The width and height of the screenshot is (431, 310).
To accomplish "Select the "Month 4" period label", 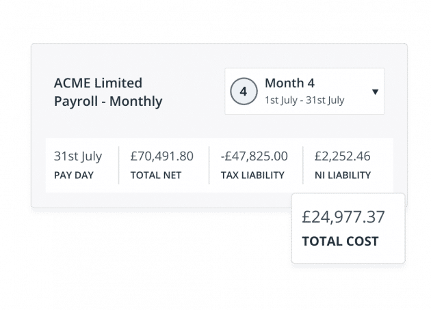I will [x=289, y=83].
